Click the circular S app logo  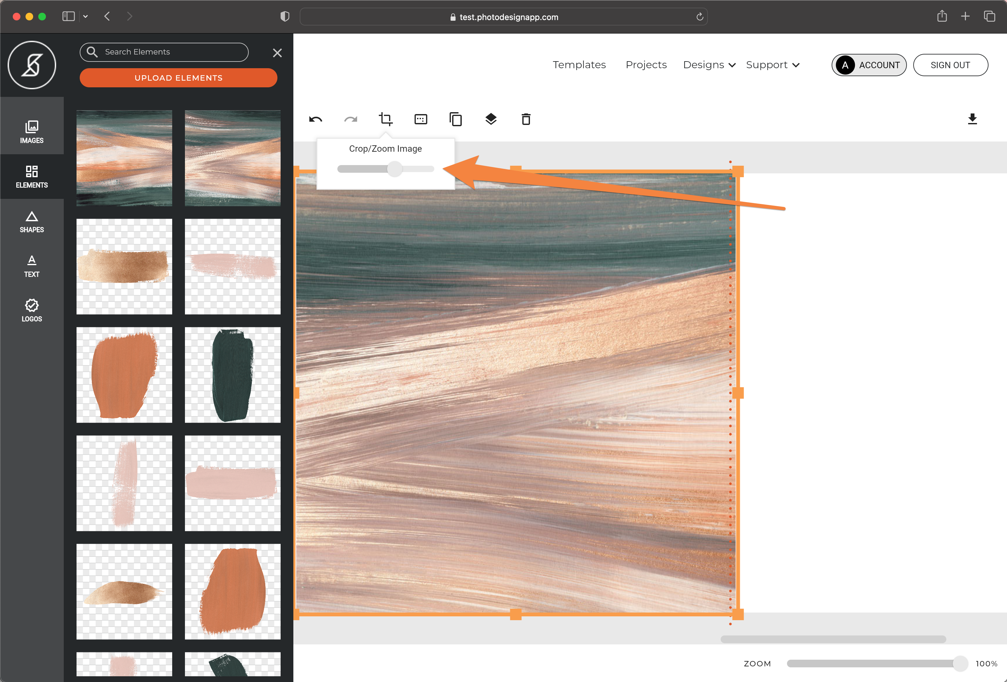coord(32,65)
